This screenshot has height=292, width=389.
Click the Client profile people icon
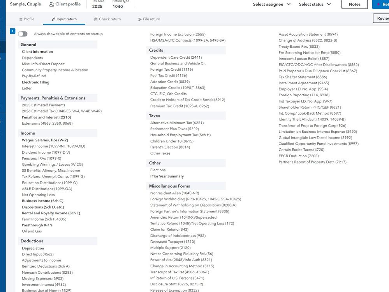click(52, 4)
